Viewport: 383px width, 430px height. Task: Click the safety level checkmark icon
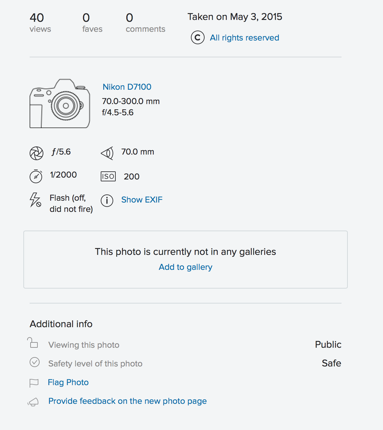point(35,362)
